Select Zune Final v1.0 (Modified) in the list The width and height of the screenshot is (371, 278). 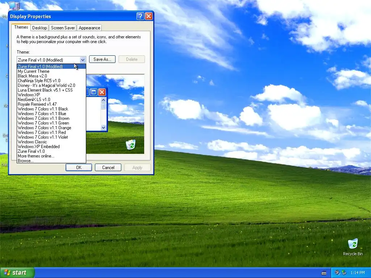click(51, 67)
